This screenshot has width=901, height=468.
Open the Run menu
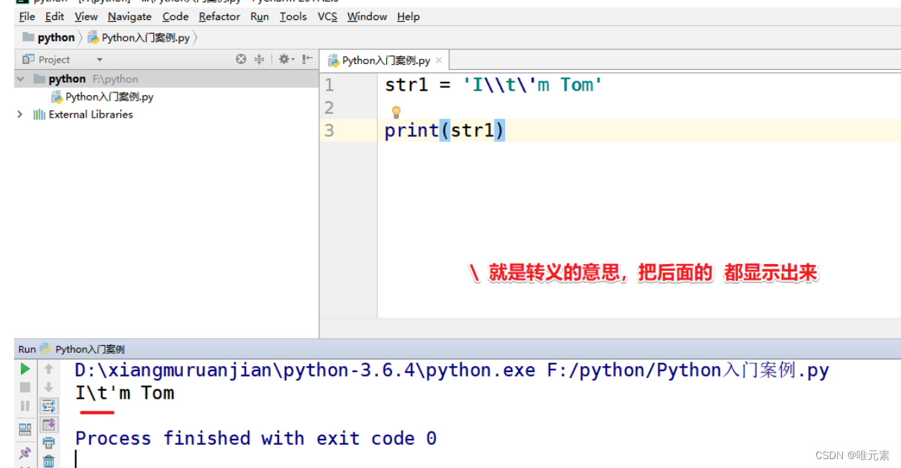pos(260,16)
